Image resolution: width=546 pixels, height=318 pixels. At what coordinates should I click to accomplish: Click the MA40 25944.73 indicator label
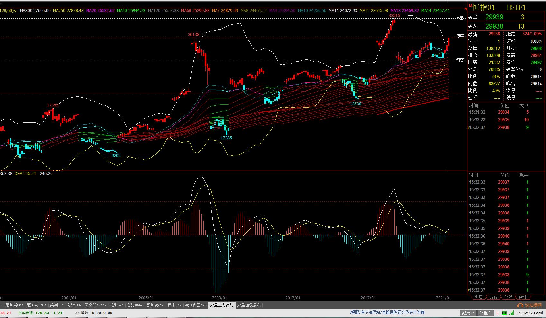(x=131, y=11)
